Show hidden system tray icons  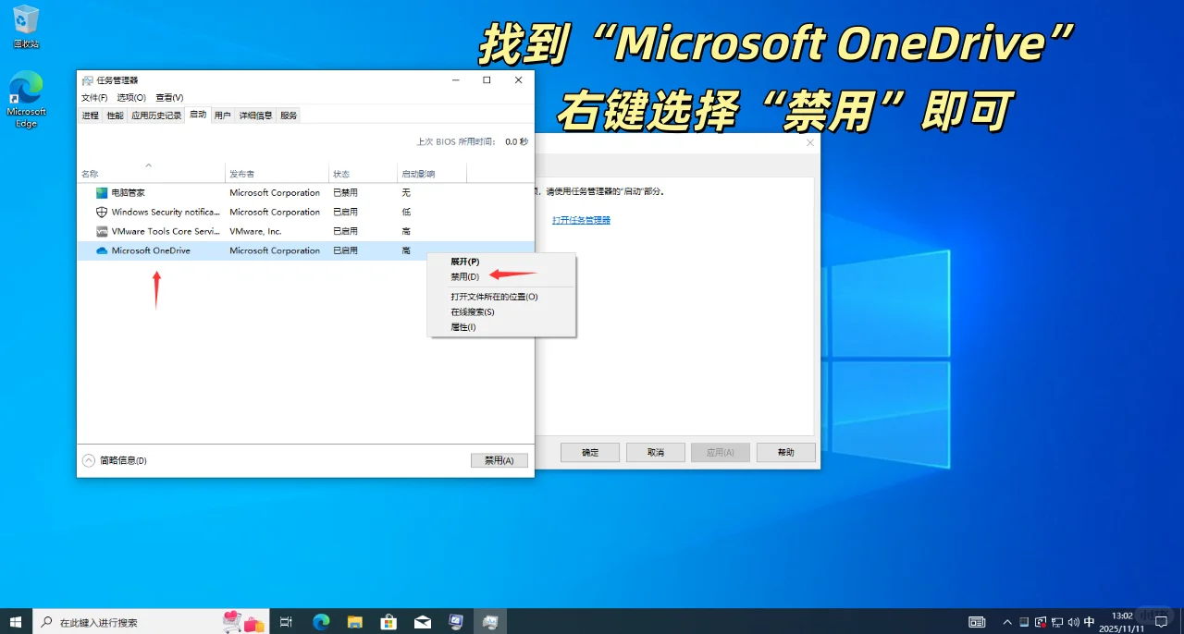[x=1007, y=622]
